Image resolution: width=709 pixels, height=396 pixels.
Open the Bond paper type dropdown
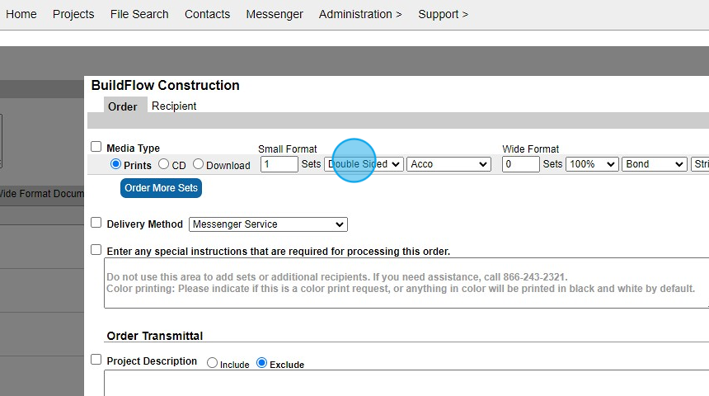tap(654, 164)
